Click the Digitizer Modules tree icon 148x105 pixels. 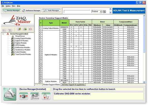[13, 43]
